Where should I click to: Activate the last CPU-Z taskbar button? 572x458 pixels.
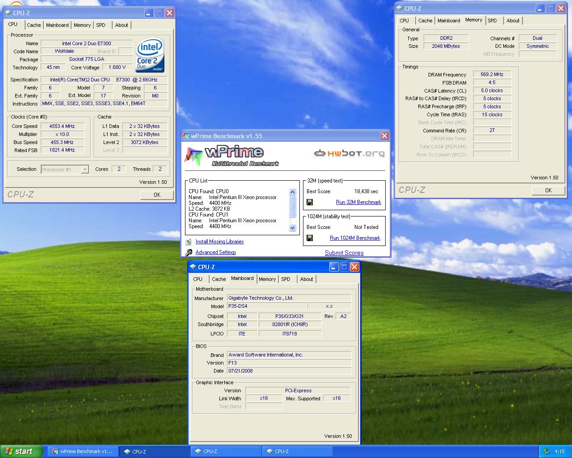(x=297, y=451)
